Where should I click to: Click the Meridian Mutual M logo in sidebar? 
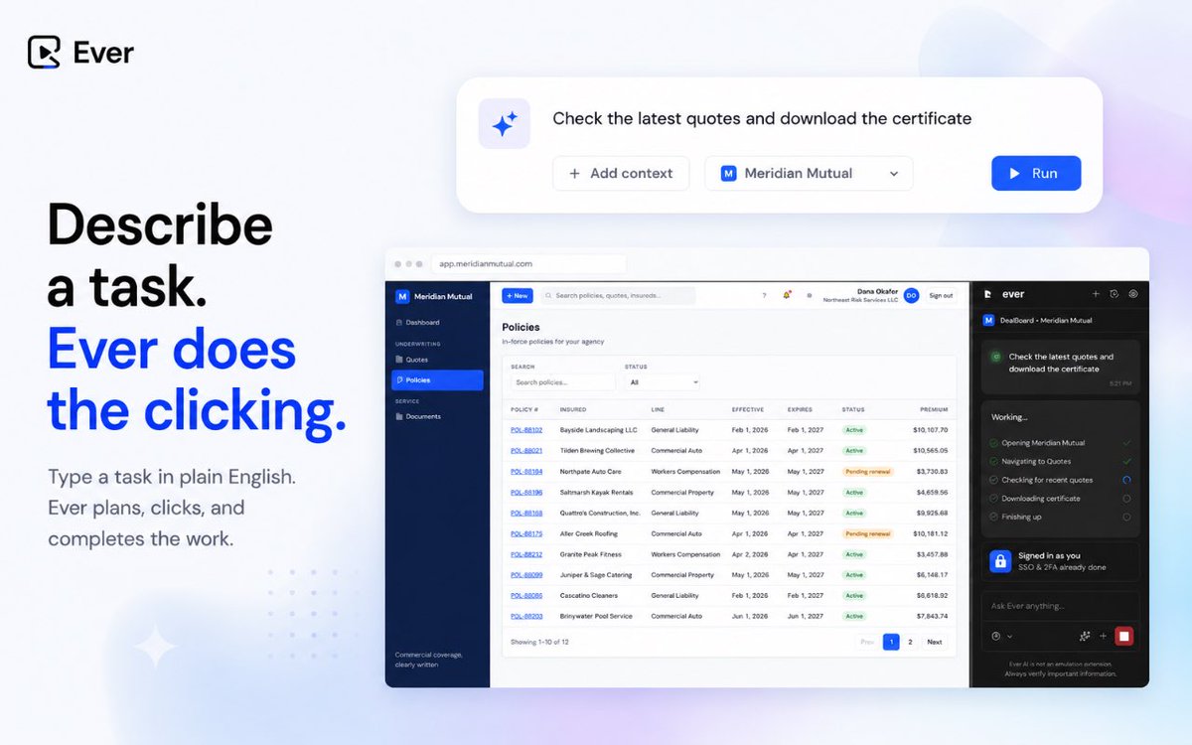click(x=402, y=296)
